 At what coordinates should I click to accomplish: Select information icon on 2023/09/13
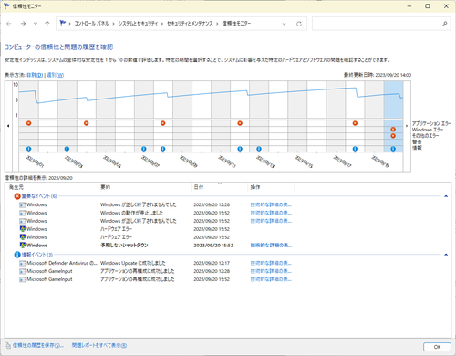point(259,149)
